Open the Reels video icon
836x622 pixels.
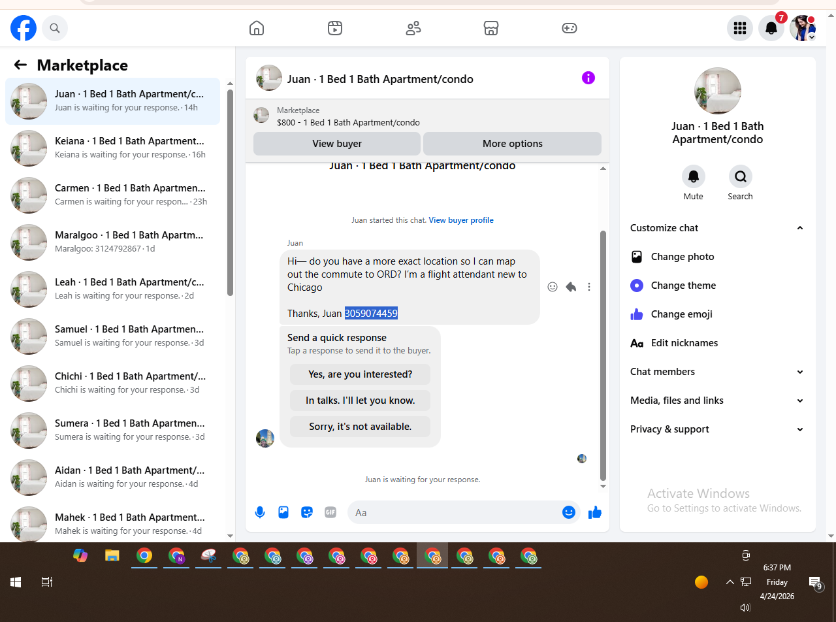coord(335,28)
